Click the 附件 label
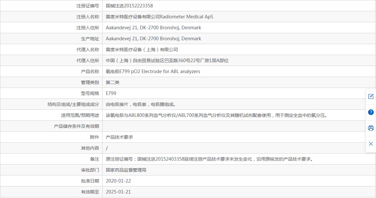This screenshot has width=376, height=198. (95, 137)
